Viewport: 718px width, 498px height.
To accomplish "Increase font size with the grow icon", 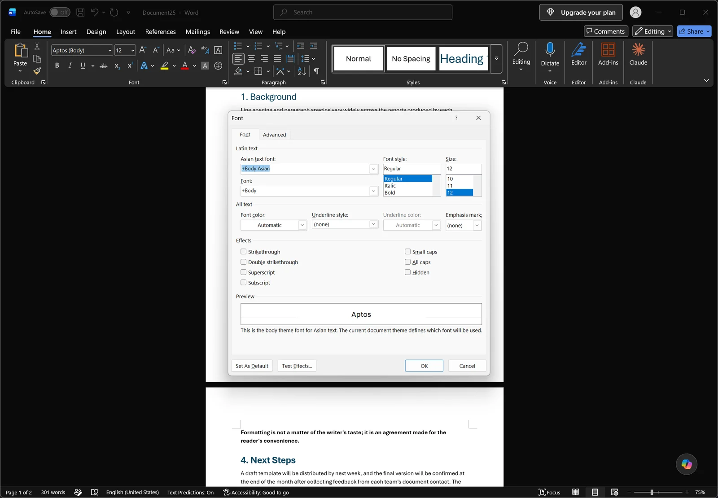I will coord(143,50).
